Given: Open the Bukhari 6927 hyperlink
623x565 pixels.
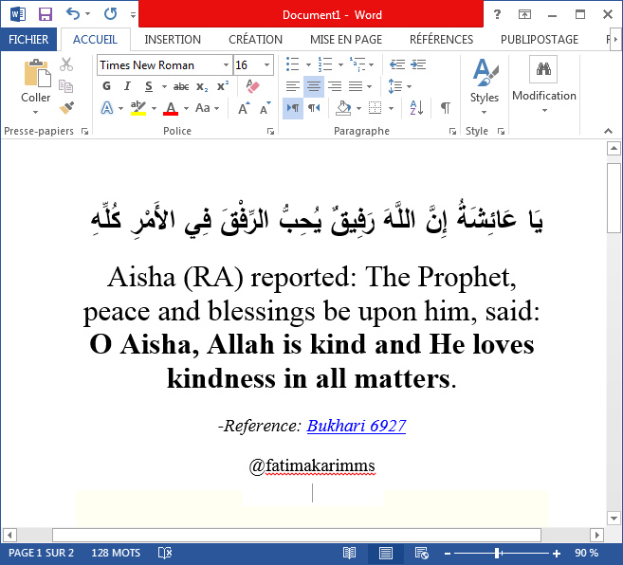Looking at the screenshot, I should click(357, 426).
